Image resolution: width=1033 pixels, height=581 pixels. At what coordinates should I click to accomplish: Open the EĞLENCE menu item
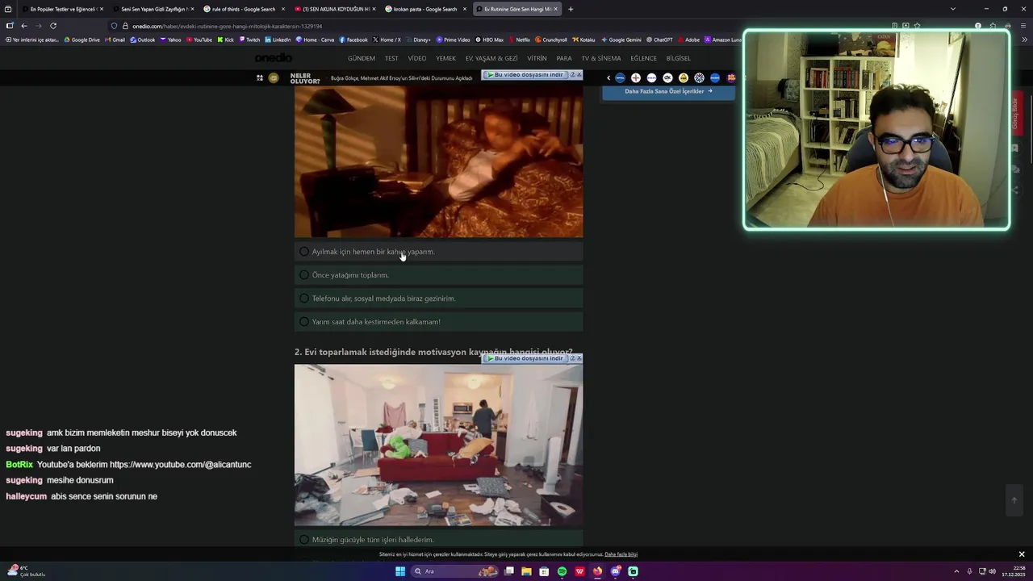(643, 58)
